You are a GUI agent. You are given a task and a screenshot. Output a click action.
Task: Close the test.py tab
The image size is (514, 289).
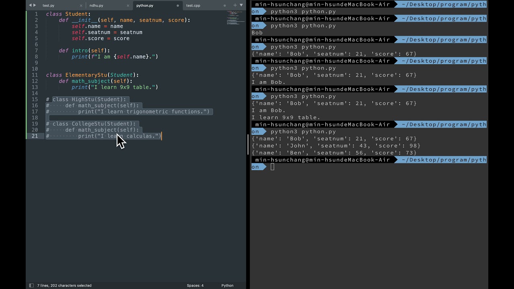(x=81, y=6)
